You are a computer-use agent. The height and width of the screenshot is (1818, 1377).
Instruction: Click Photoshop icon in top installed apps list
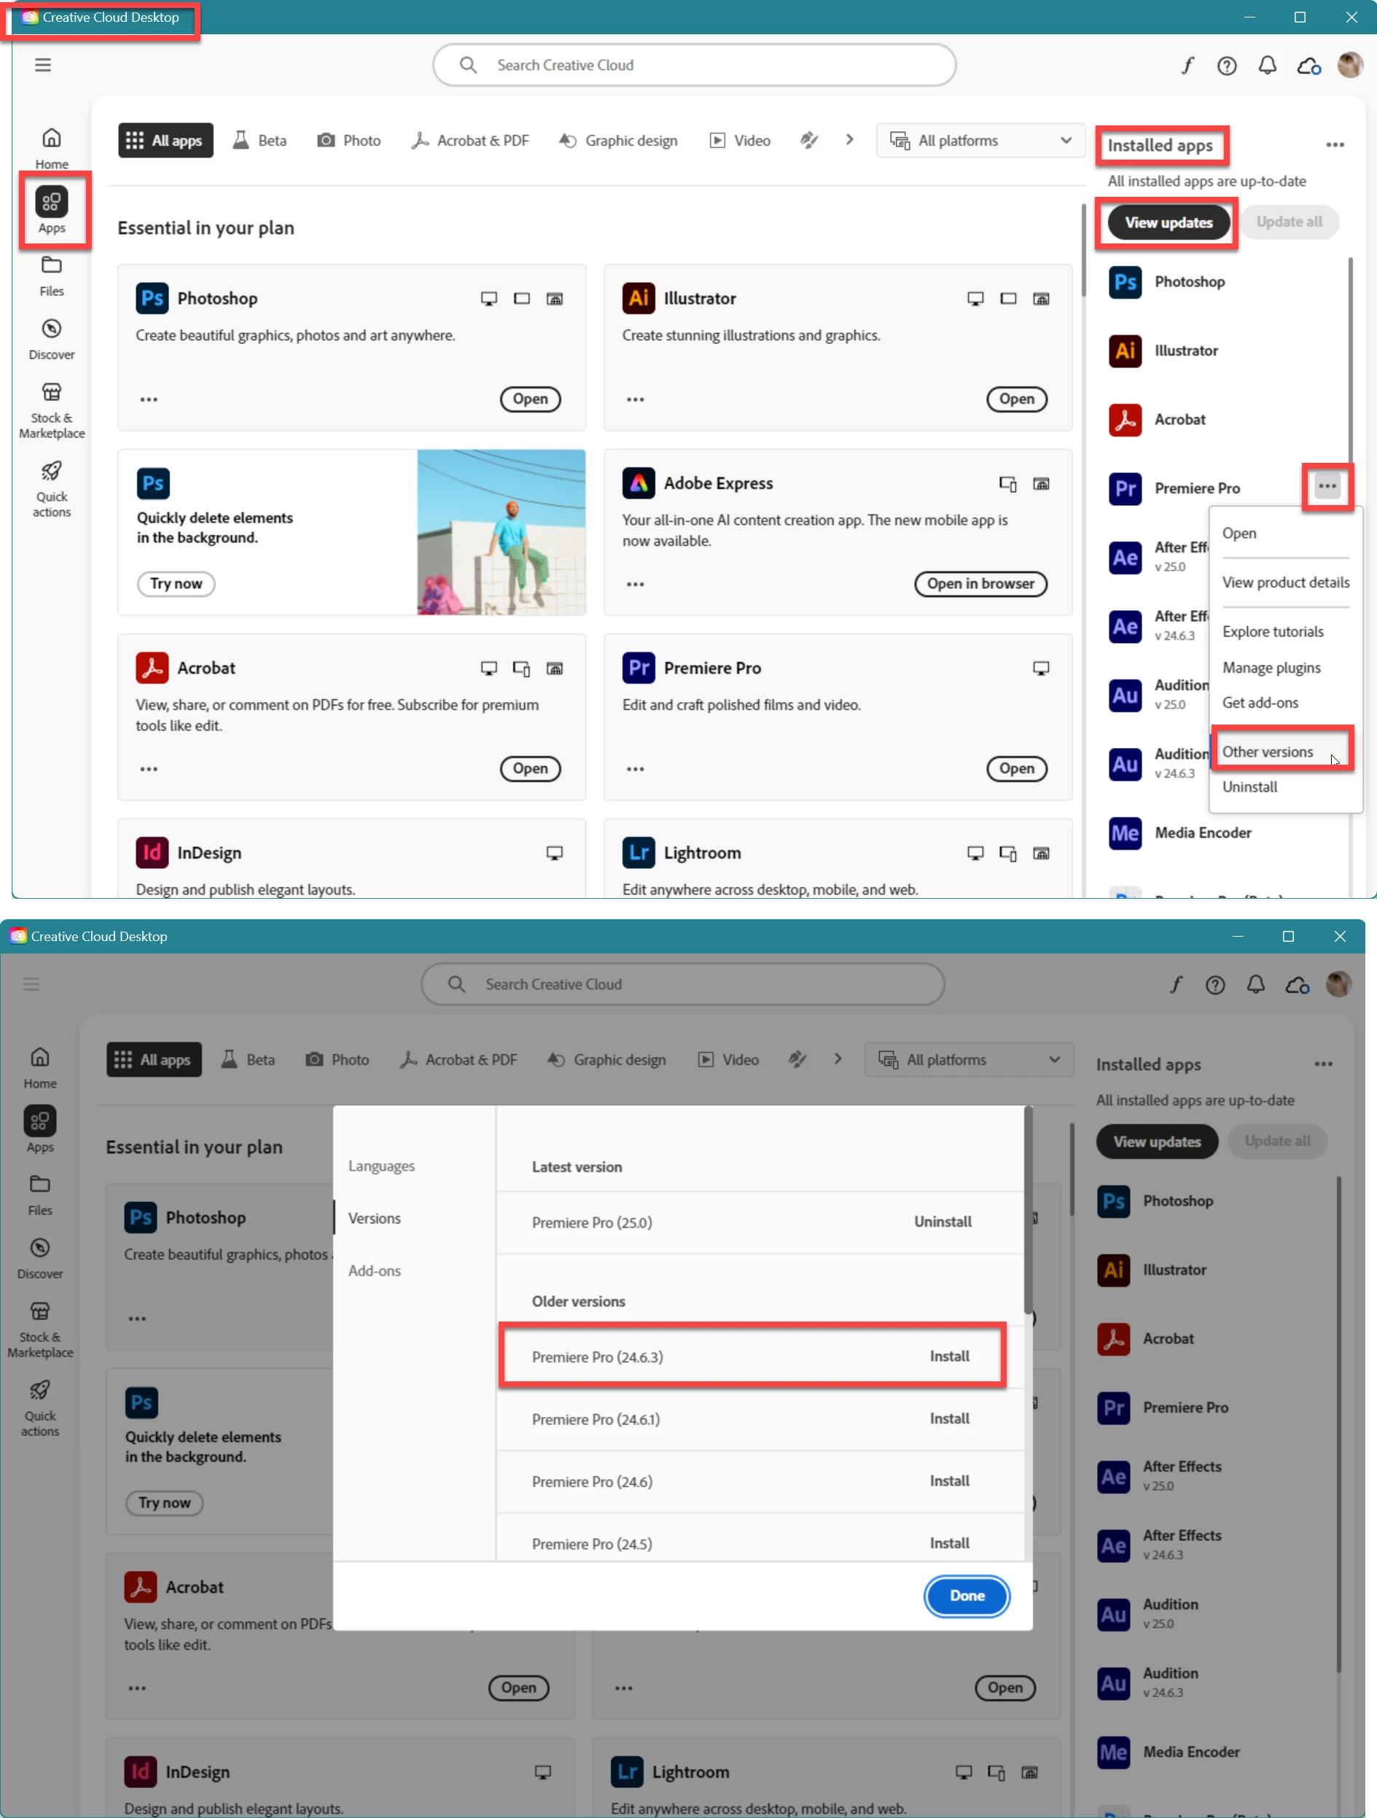(1125, 282)
